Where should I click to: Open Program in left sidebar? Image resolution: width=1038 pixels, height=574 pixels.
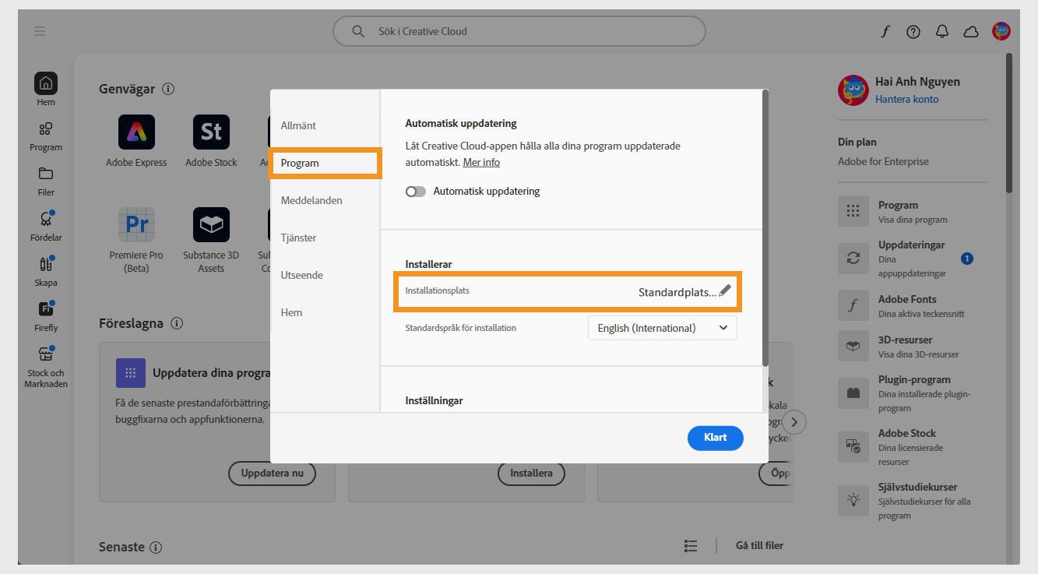46,136
